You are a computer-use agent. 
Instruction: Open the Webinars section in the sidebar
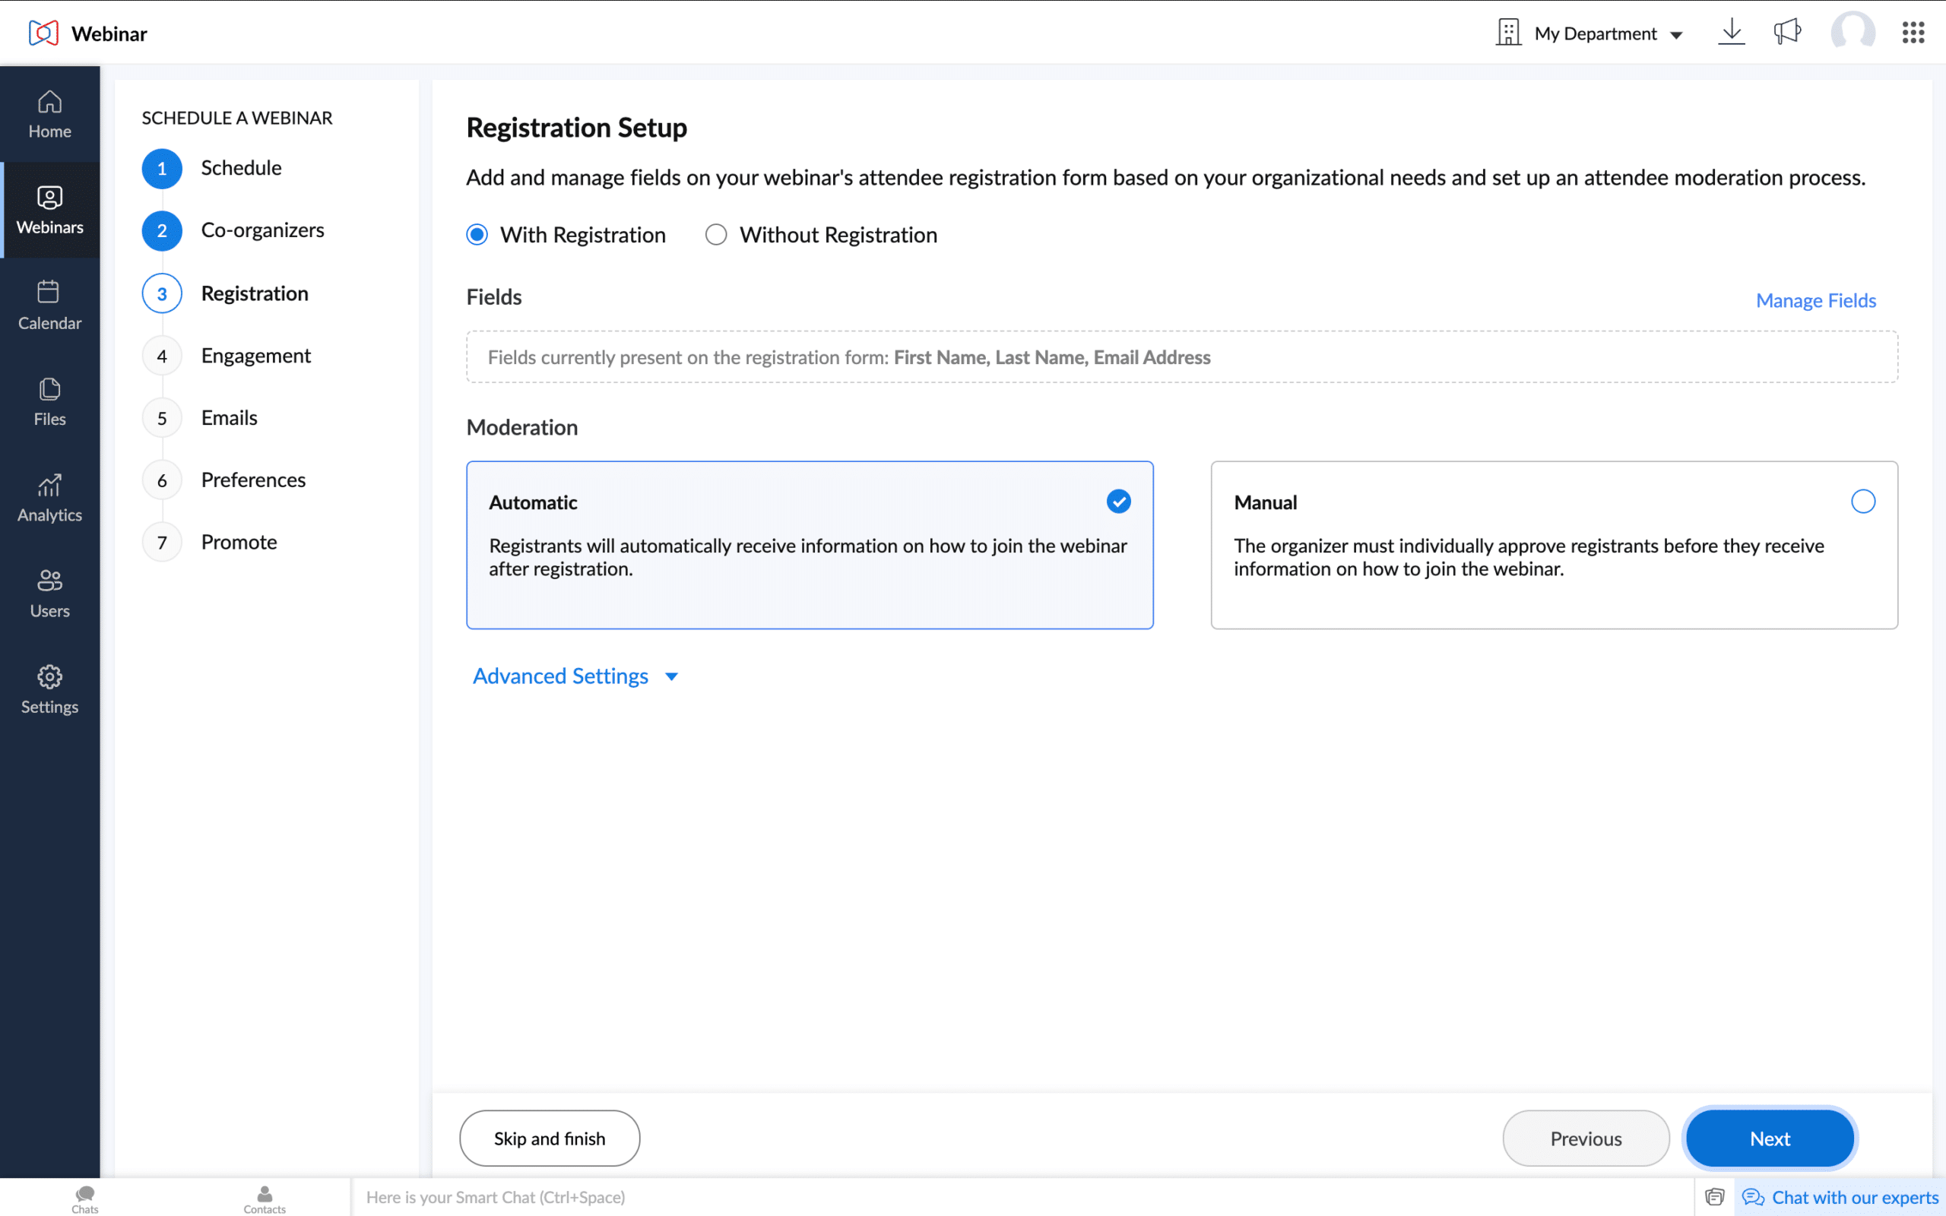pos(50,210)
